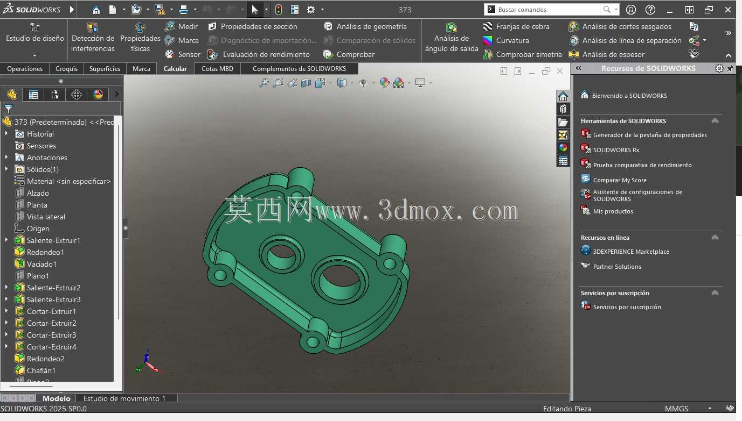Click the Comprobar check tool
Viewport: 742px width, 421px height.
pos(349,54)
